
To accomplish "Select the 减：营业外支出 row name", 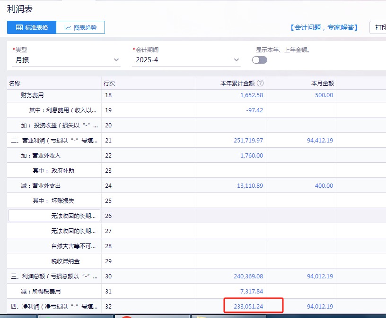I will tap(41, 186).
